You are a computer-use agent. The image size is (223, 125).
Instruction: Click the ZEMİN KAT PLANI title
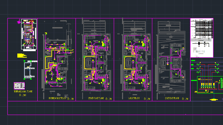[x=96, y=98]
